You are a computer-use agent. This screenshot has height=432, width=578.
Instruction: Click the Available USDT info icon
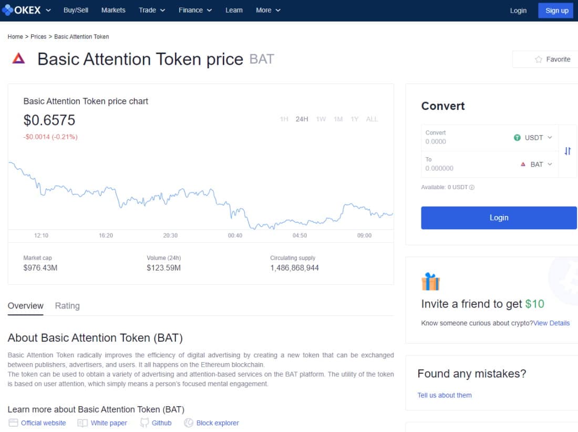[x=472, y=187]
